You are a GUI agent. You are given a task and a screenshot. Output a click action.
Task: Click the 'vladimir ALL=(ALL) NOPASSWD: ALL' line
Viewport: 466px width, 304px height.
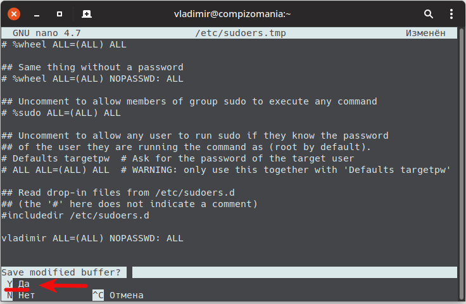pos(92,238)
